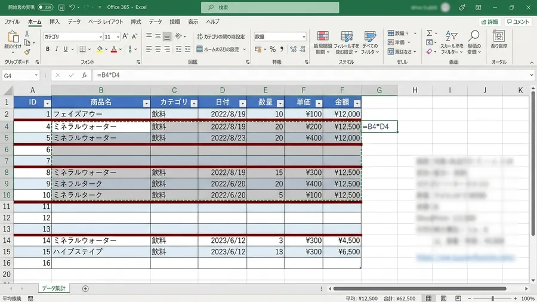The image size is (537, 302).
Task: Open filter dropdown on 日付 header
Action: pyautogui.click(x=242, y=103)
